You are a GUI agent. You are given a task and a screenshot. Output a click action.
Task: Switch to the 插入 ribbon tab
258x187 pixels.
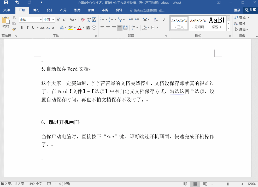click(36, 10)
